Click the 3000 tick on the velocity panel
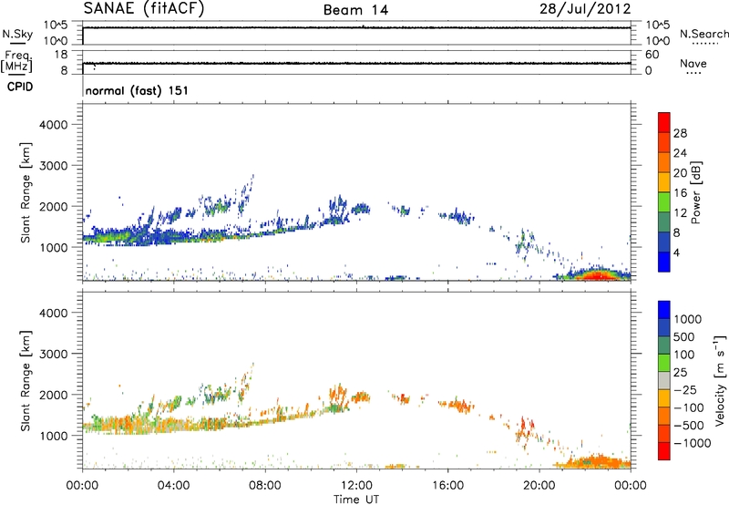The width and height of the screenshot is (729, 505). coord(54,354)
